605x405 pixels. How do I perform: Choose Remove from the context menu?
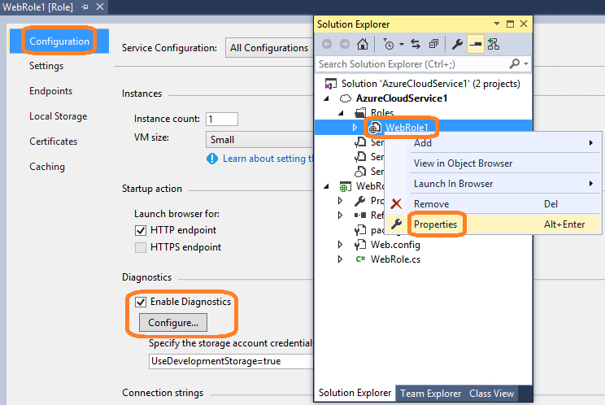click(494, 203)
